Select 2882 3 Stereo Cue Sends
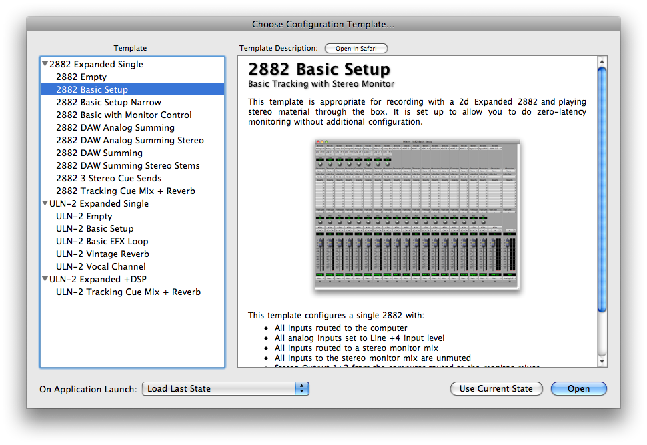Screen dimensions: 647x445 (133, 178)
